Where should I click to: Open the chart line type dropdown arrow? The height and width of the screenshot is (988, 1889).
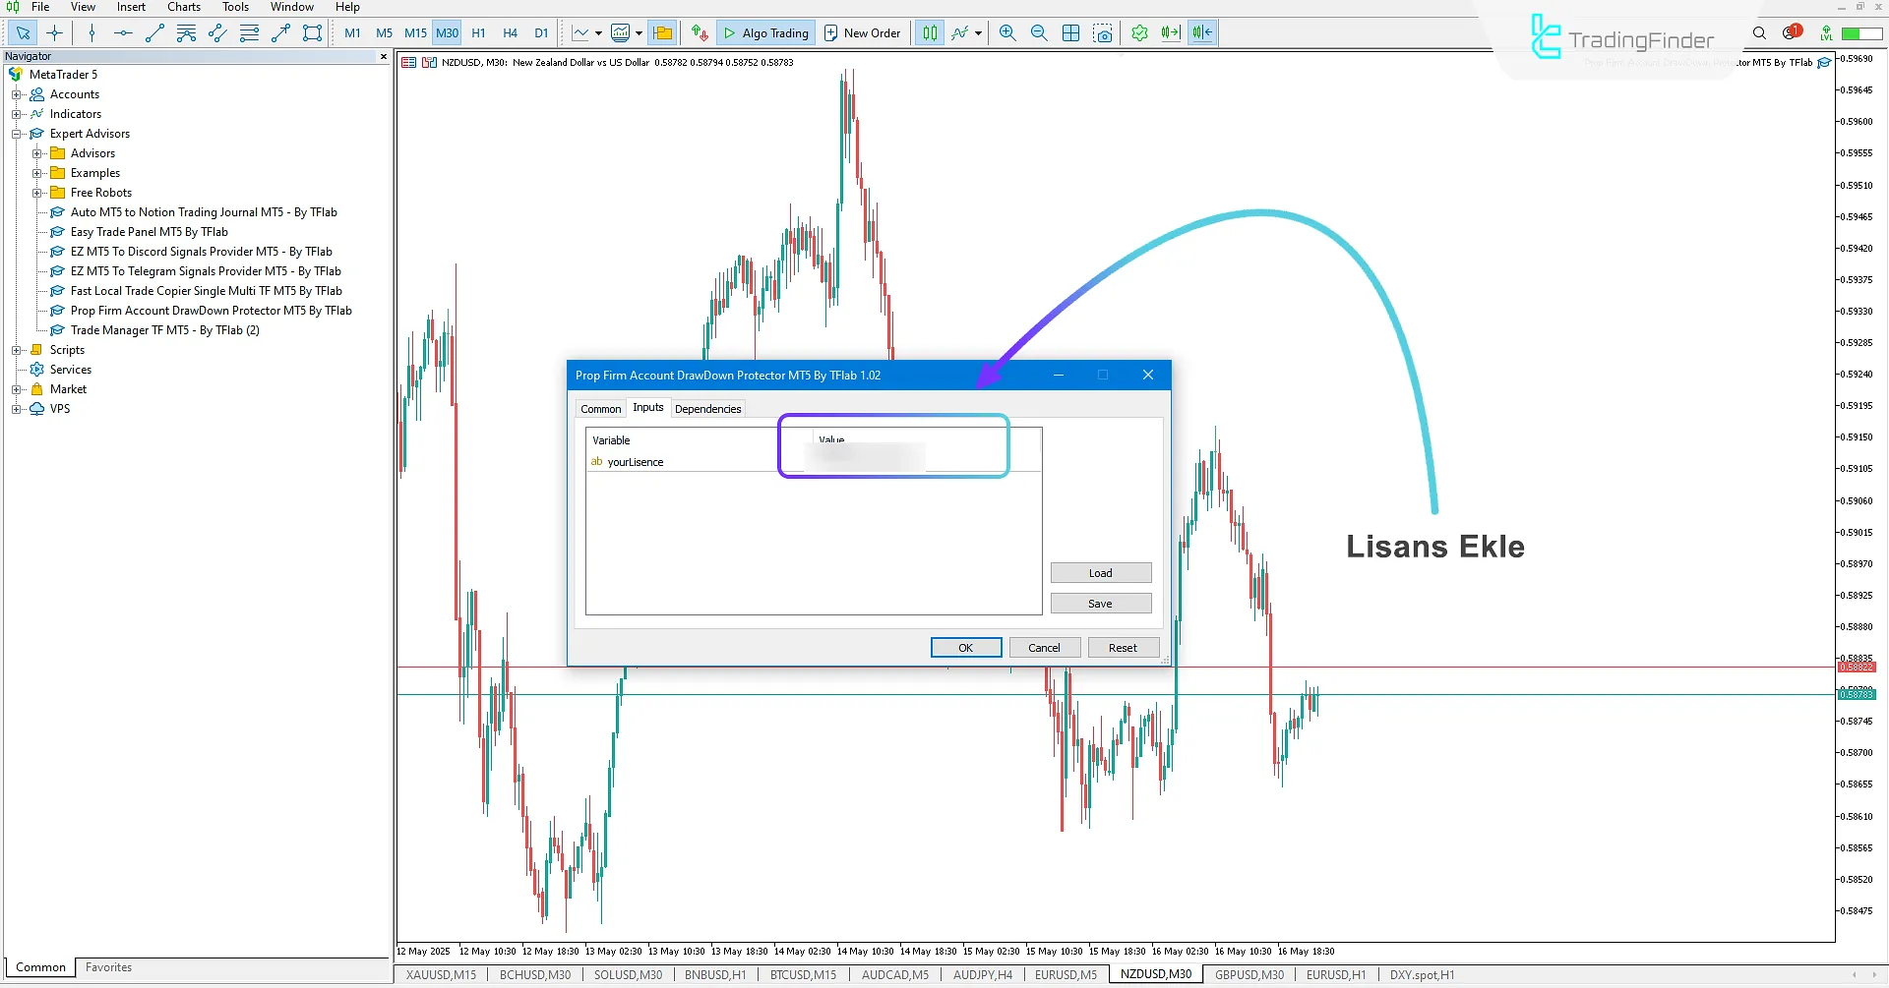pyautogui.click(x=597, y=32)
